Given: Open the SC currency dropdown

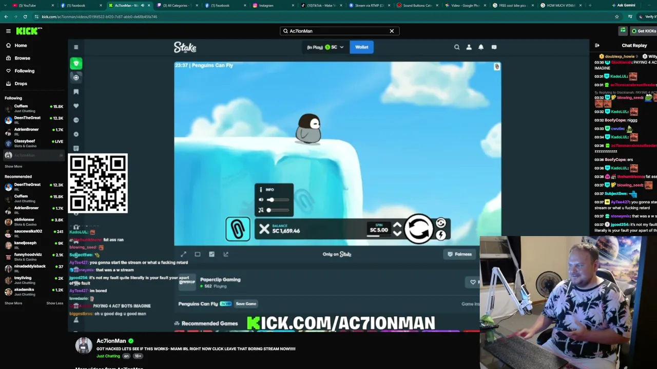Looking at the screenshot, I should 325,47.
